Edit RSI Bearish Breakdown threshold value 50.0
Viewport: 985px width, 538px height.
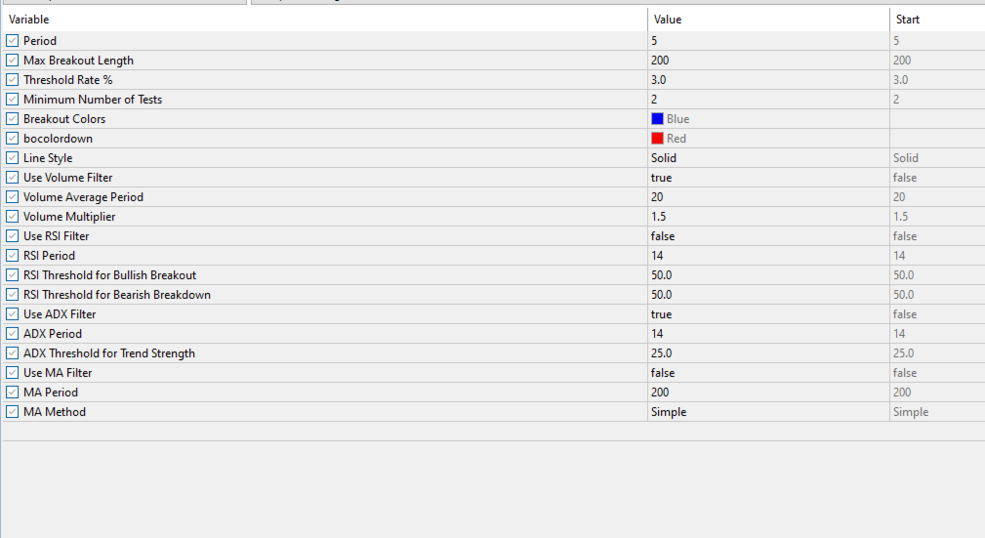[x=768, y=294]
